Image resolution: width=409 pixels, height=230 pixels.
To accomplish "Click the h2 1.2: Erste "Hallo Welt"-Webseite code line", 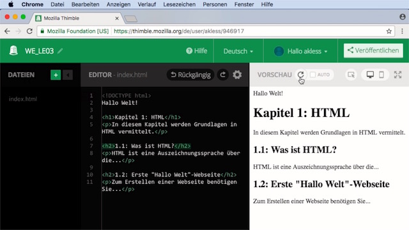I will (x=169, y=174).
